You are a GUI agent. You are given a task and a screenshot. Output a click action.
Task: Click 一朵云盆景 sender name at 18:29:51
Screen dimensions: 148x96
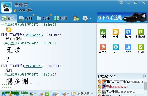(x=9, y=43)
